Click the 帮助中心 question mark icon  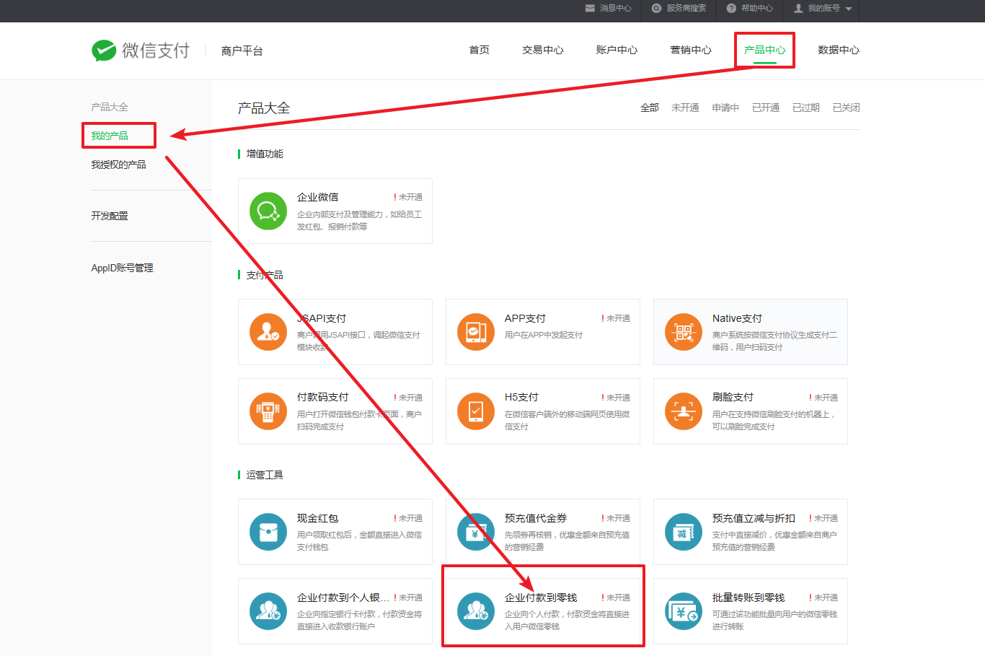click(731, 8)
